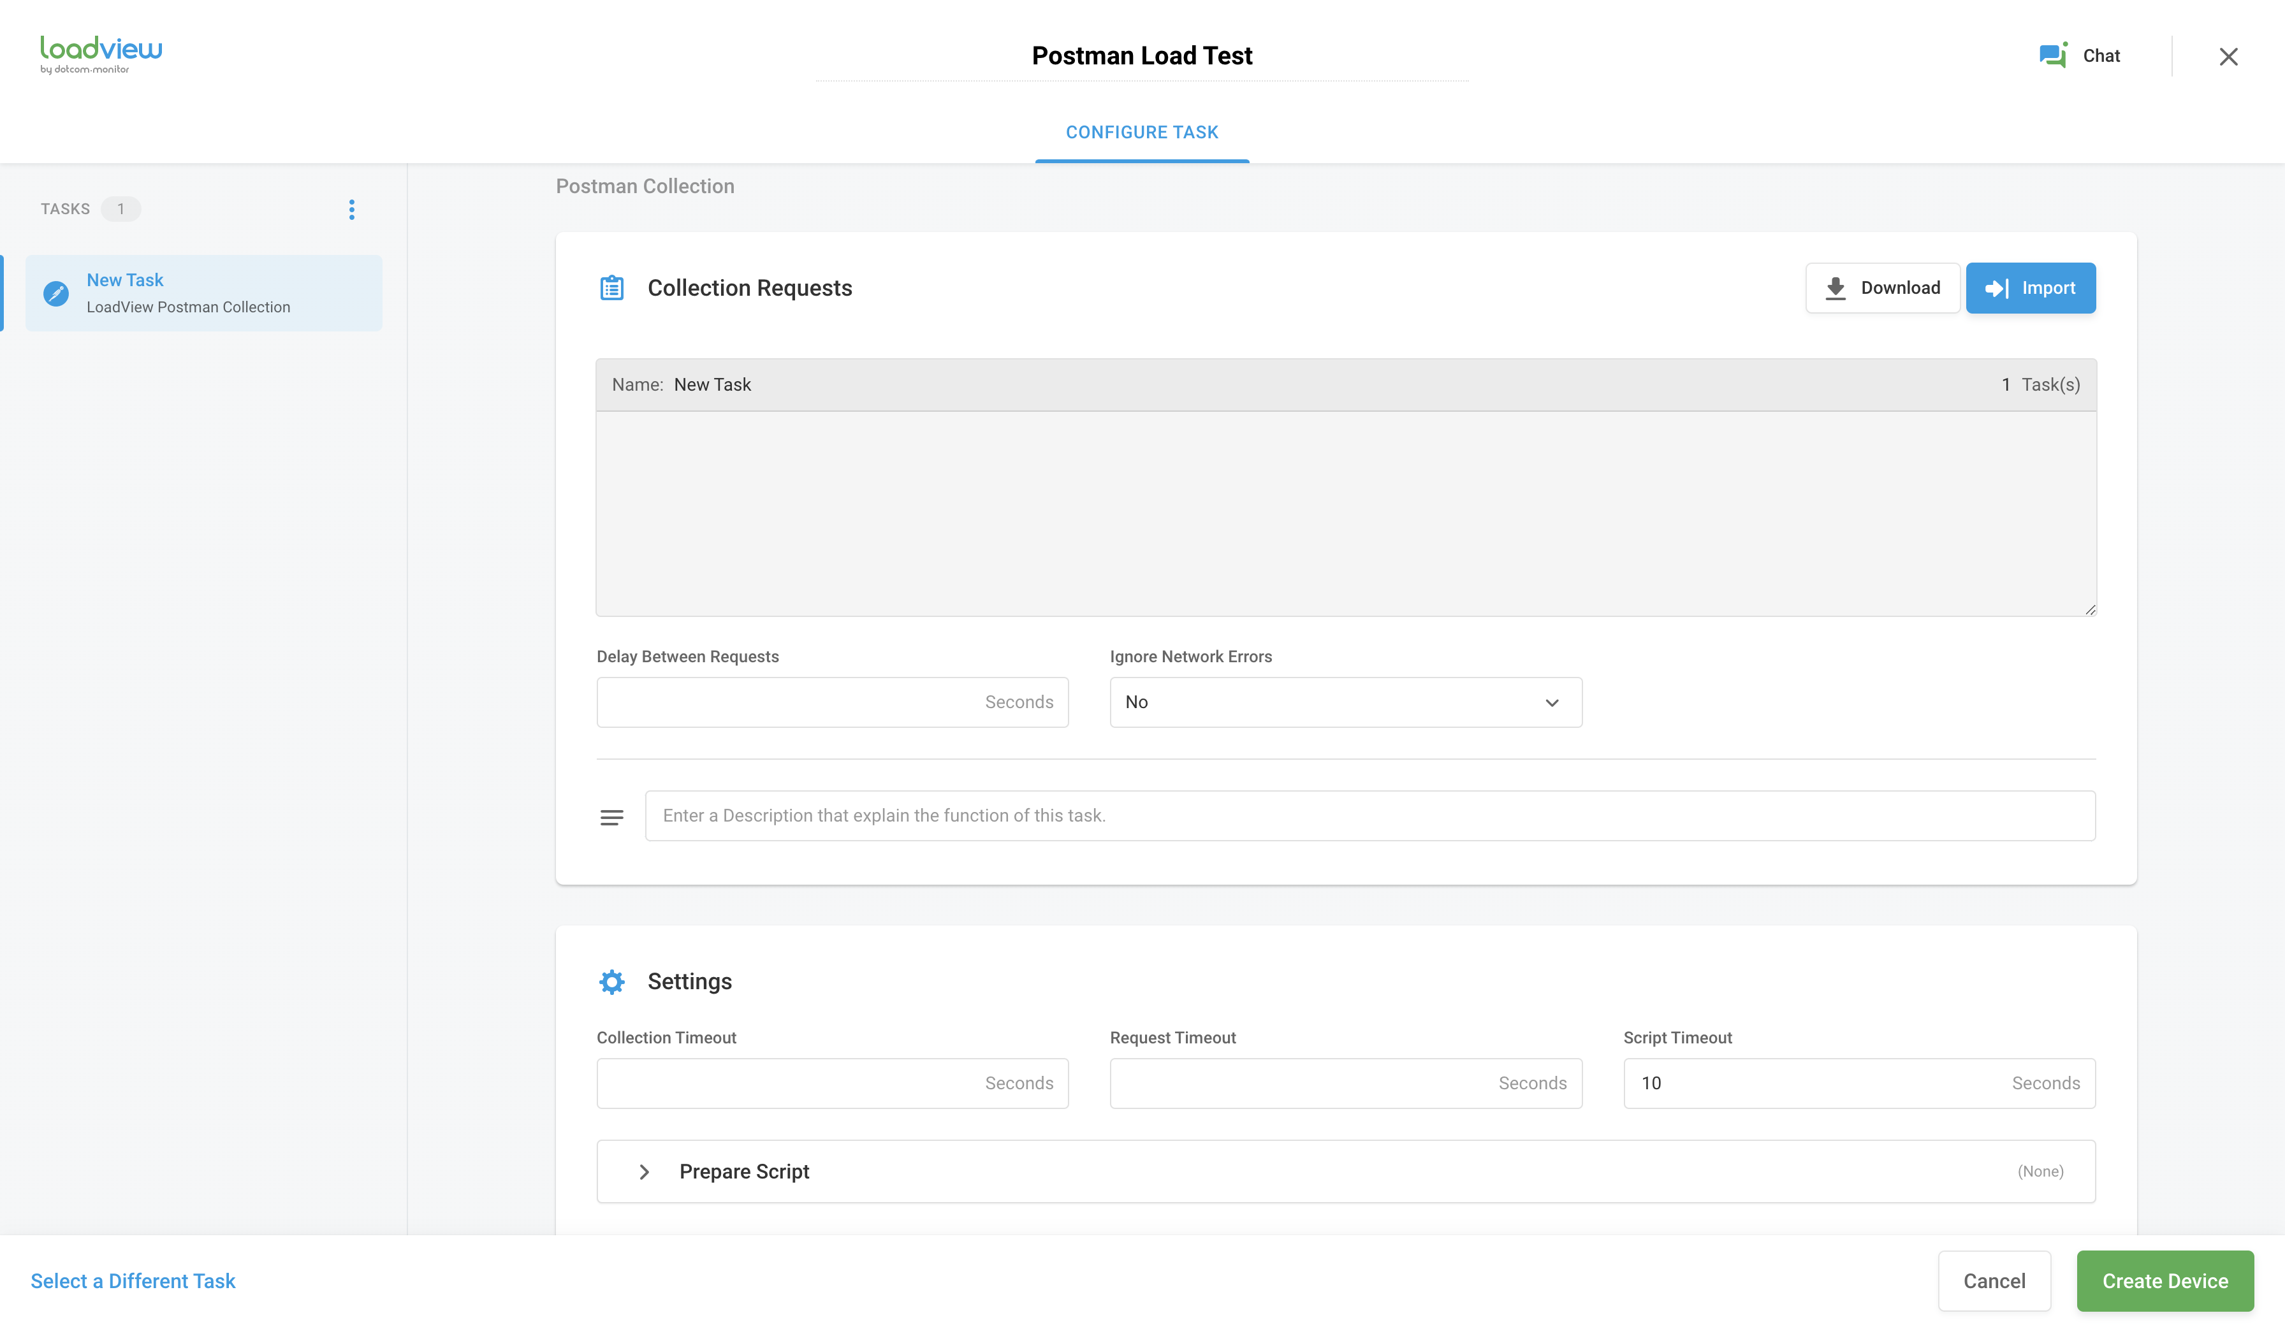The image size is (2285, 1327).
Task: Click the Import button
Action: click(2030, 288)
